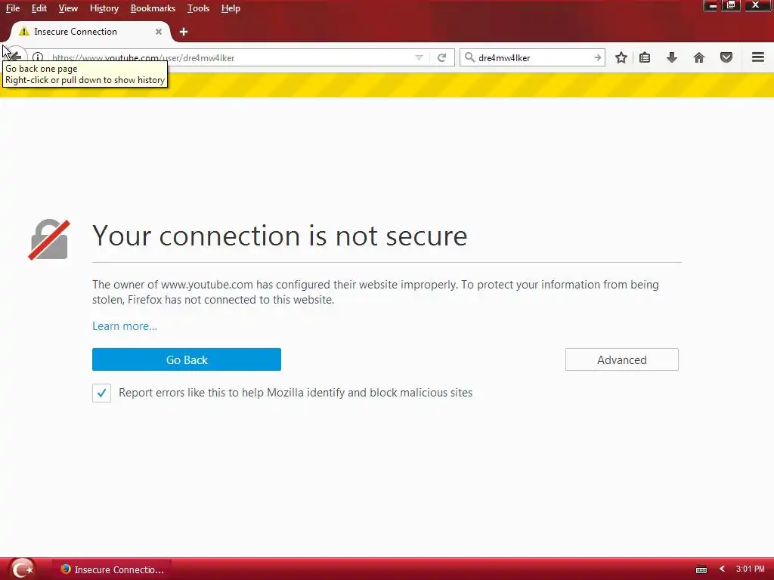Click Firefox Insecure Connection taskbar button
This screenshot has width=774, height=580.
coord(112,569)
